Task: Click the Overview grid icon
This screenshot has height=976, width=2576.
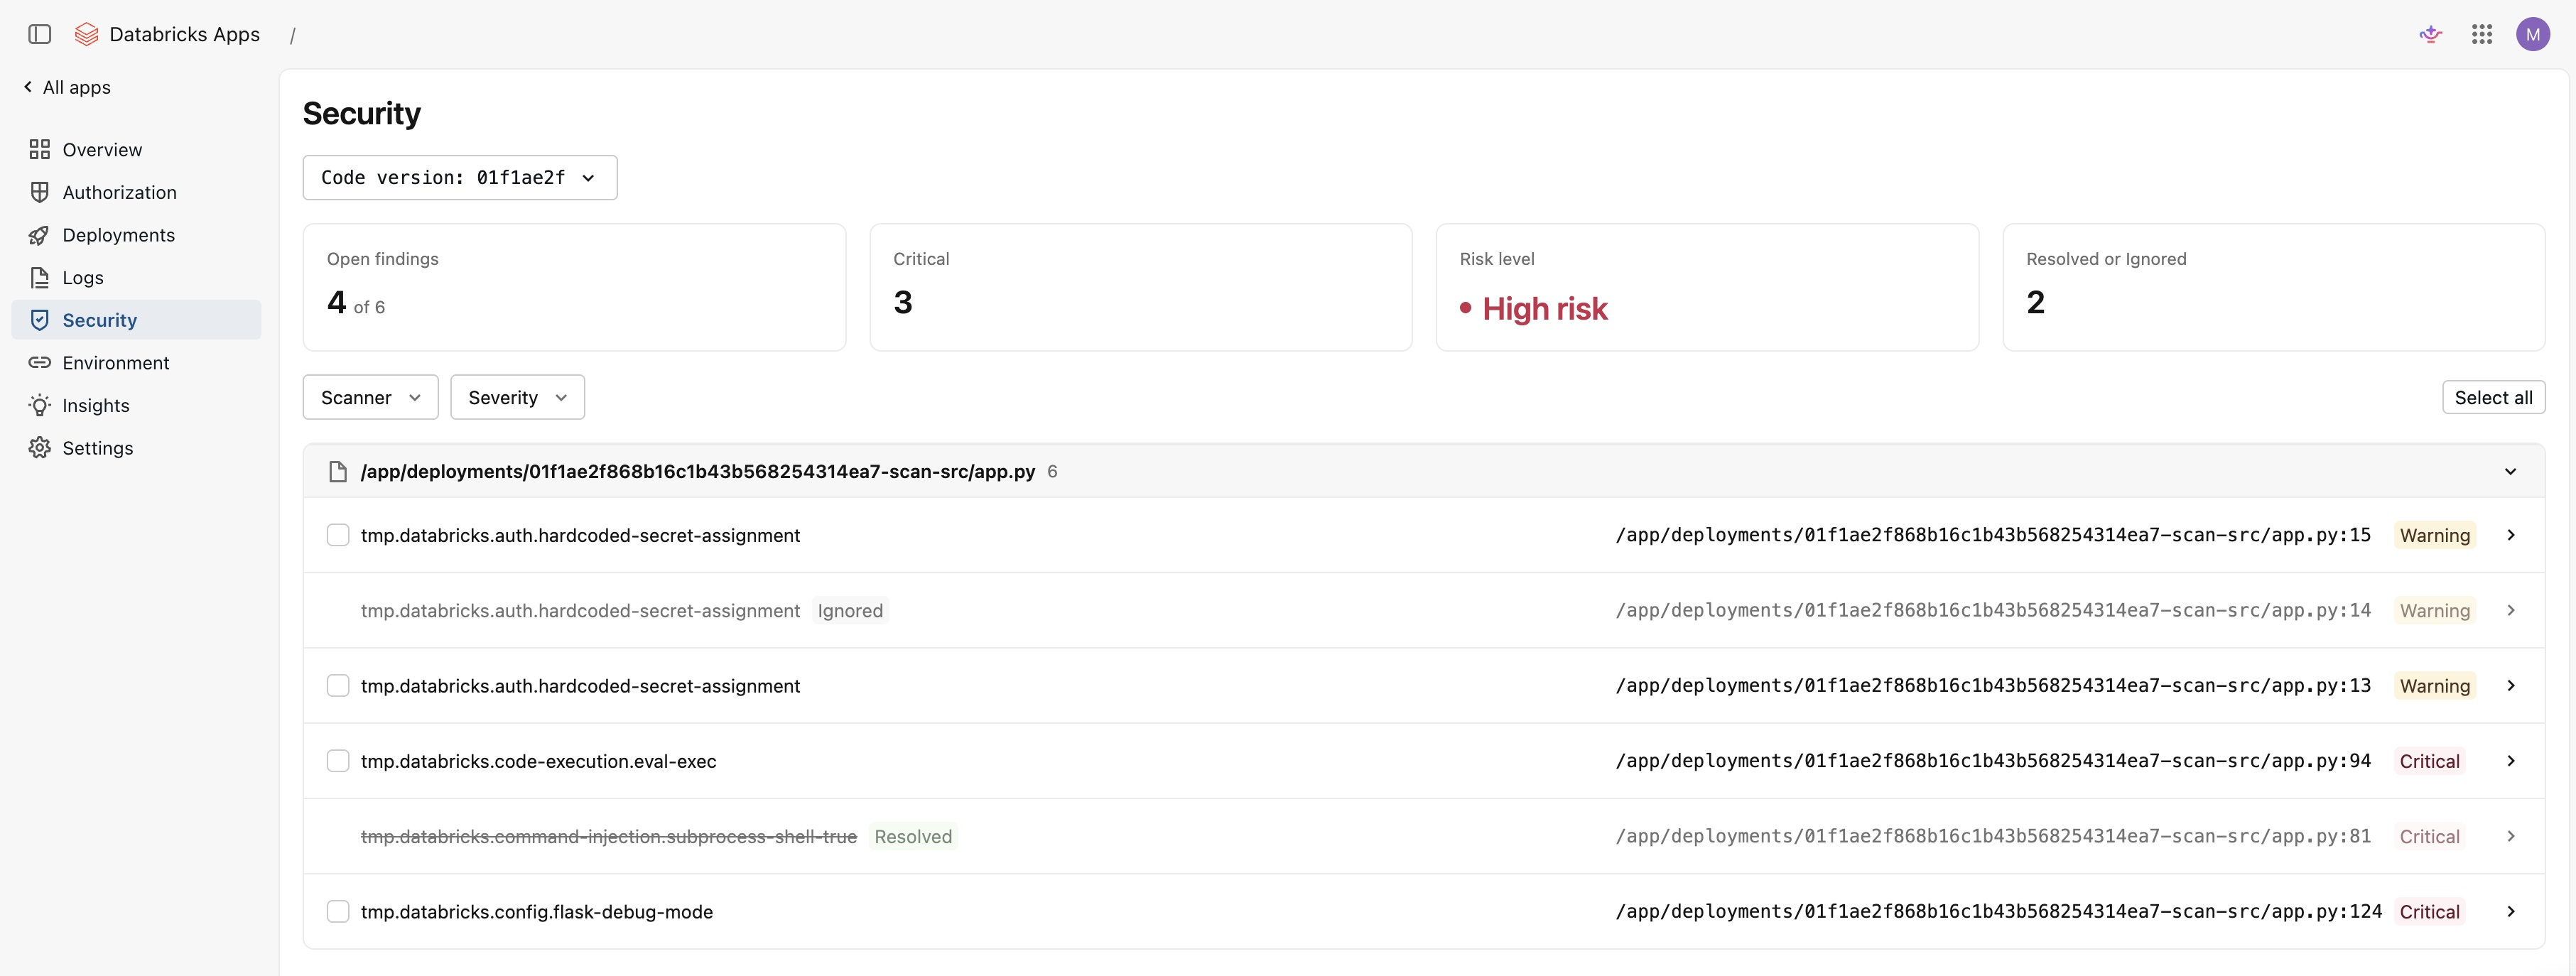Action: (40, 149)
